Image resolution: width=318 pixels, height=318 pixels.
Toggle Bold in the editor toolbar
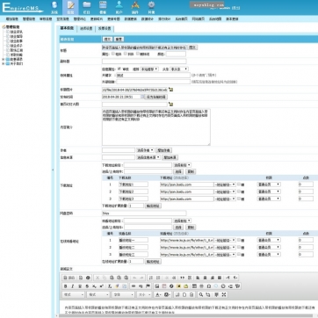point(66,286)
